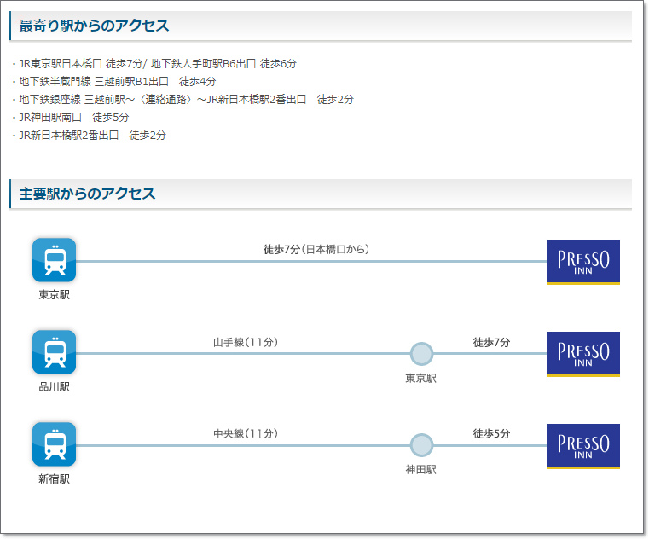Click the train icon above 品川駅

point(55,352)
